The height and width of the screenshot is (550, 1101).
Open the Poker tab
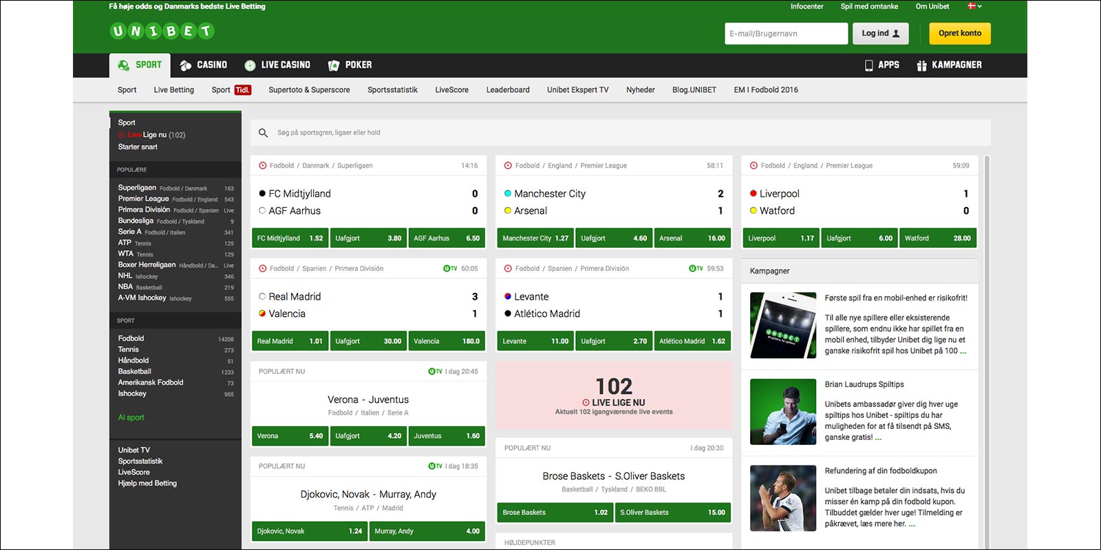click(350, 65)
